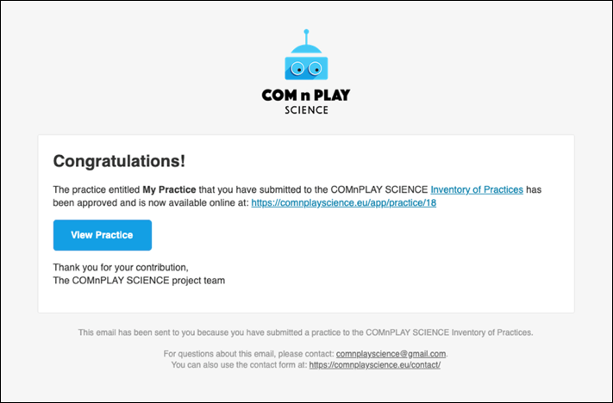The image size is (613, 403).
Task: Click the comnplayscience@gmail.com email link
Action: coord(391,354)
